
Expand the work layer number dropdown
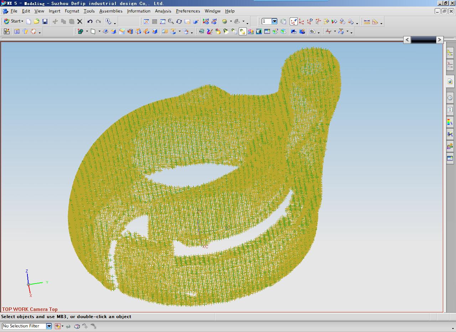274,21
